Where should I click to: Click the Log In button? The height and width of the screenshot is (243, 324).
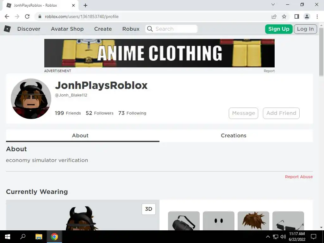(305, 29)
